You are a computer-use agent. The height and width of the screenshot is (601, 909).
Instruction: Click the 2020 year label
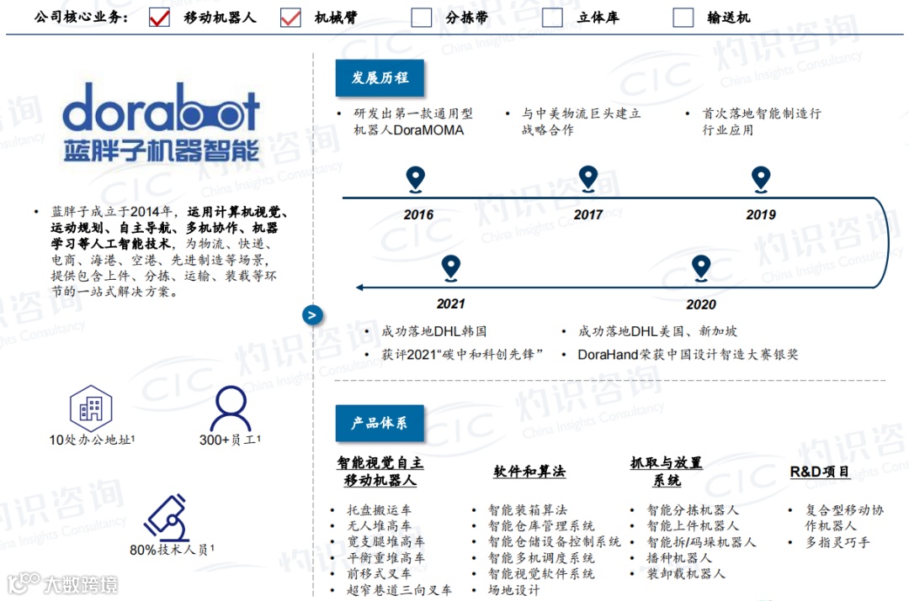[x=701, y=304]
